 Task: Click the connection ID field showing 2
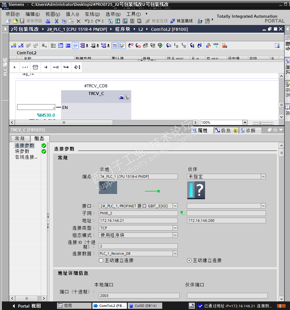pyautogui.click(x=138, y=246)
